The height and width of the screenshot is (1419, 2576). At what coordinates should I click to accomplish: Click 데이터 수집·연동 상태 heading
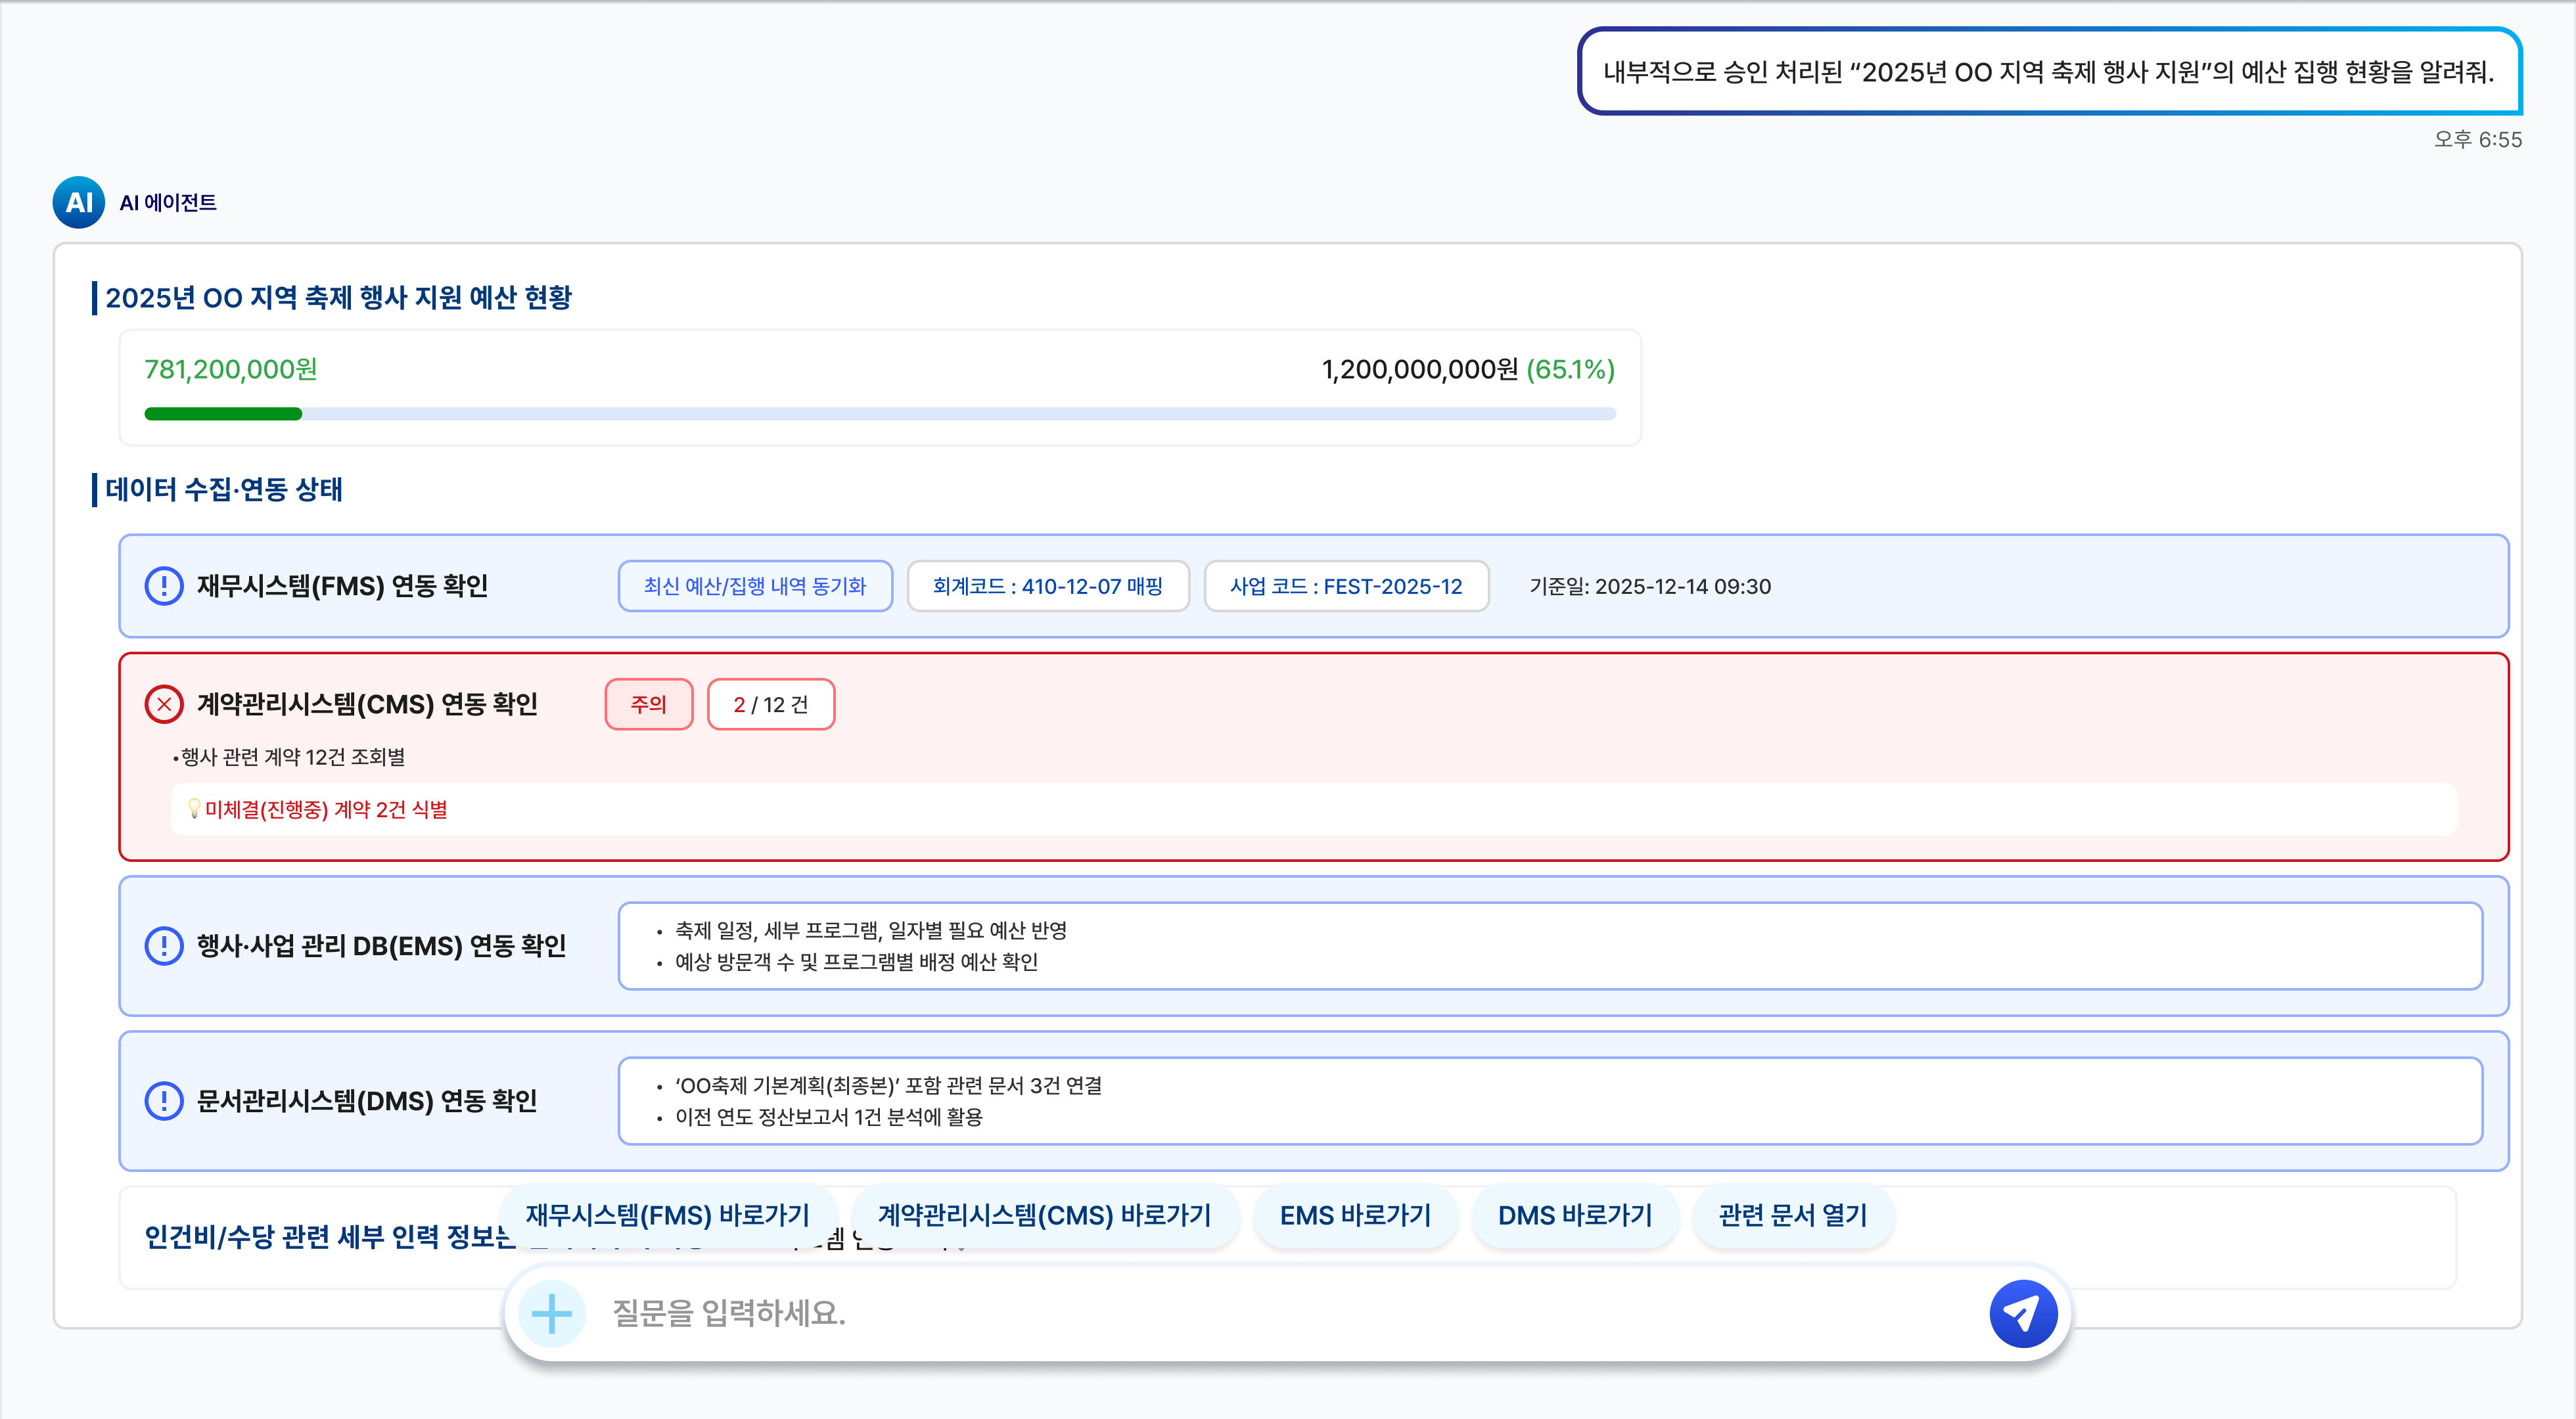click(223, 489)
